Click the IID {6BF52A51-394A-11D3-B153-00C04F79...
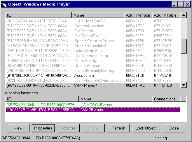 [41, 105]
